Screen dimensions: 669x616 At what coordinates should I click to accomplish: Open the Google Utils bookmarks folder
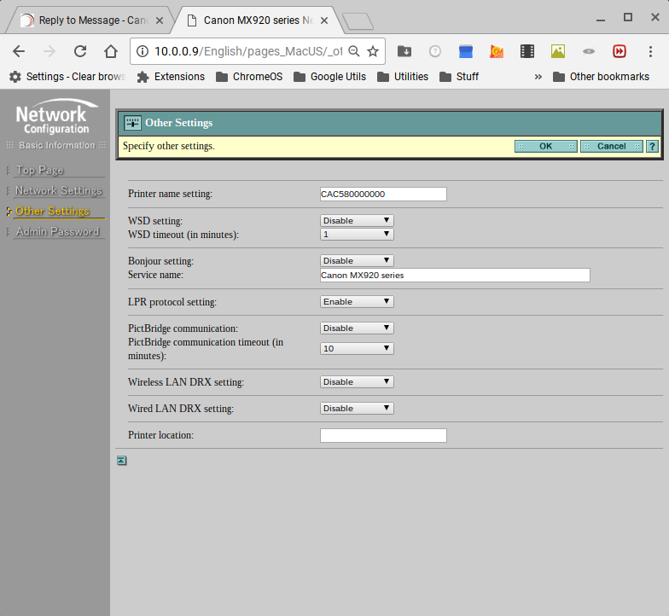coord(329,77)
